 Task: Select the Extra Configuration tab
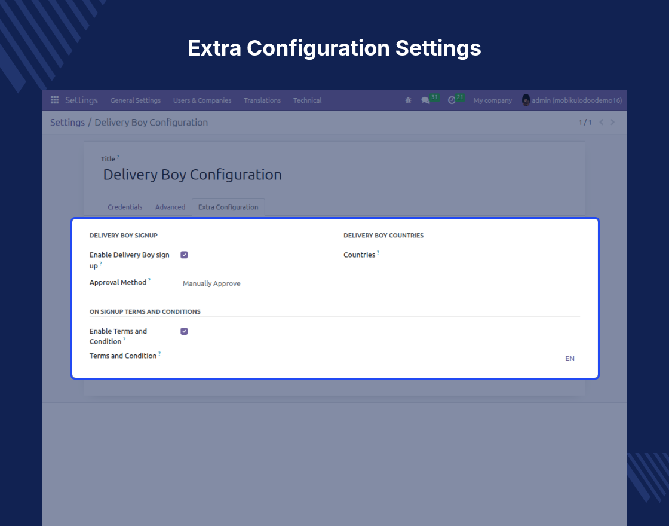tap(228, 207)
